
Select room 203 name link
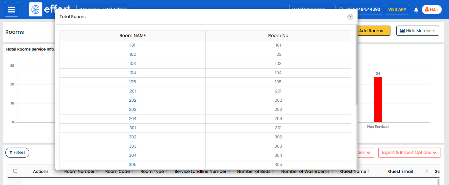point(133,110)
